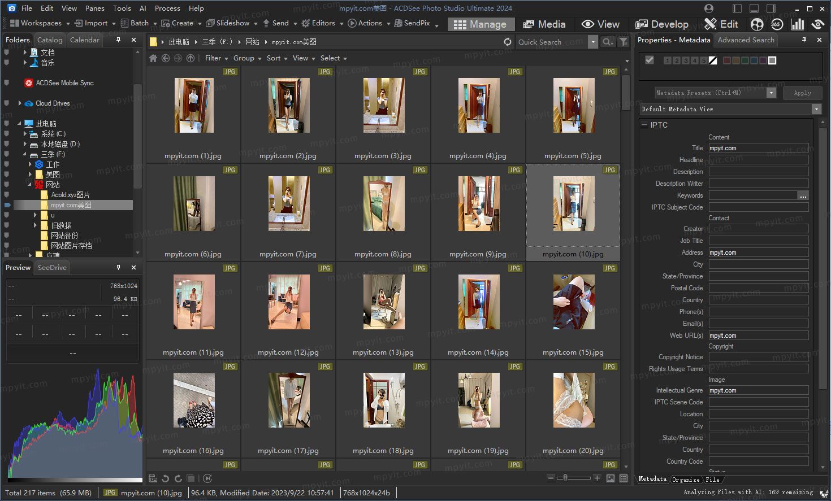Viewport: 831px width, 501px height.
Task: Click the auto advance icon
Action: pyautogui.click(x=207, y=478)
